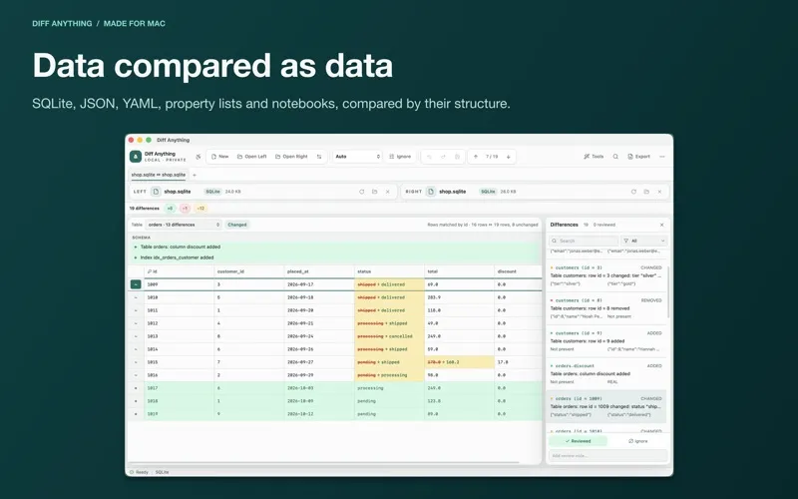Select the orders (id = 1009) changed entry
The image size is (798, 499).
click(606, 406)
